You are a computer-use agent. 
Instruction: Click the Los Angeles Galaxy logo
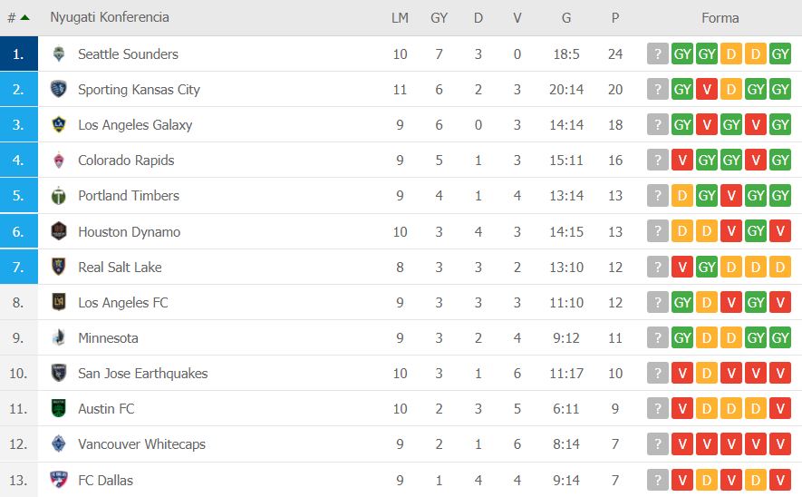[59, 124]
